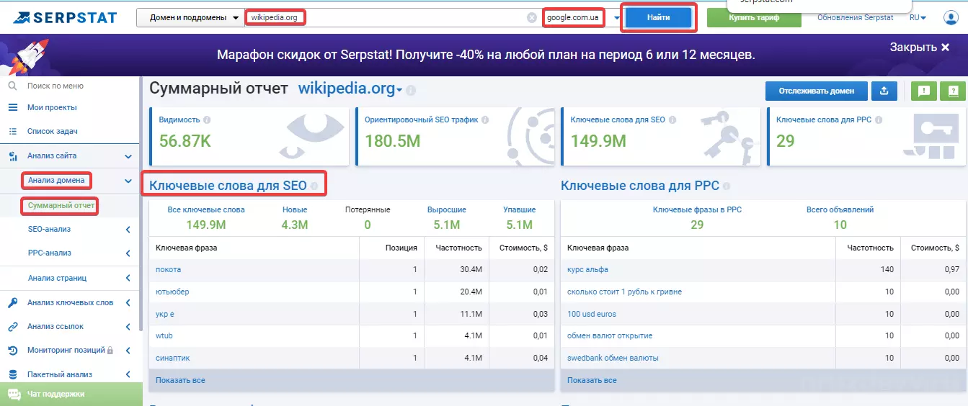
Task: Click the Выросшие 5.1M keywords filter
Action: coord(446,218)
